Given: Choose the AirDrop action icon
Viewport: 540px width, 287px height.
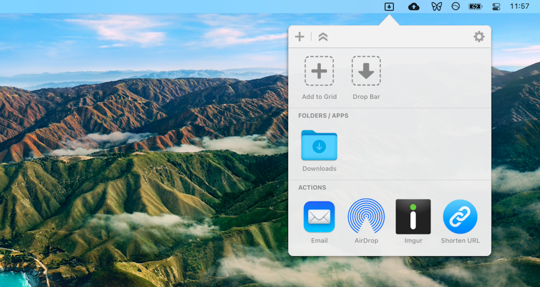Looking at the screenshot, I should coord(366,217).
